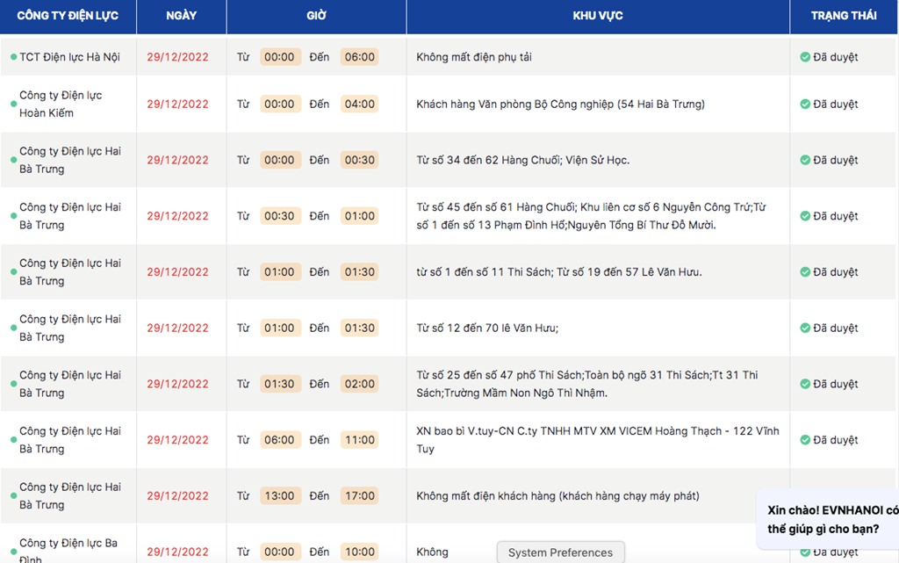The width and height of the screenshot is (899, 563).
Task: Click the 17:00 end time chip
Action: click(x=359, y=496)
